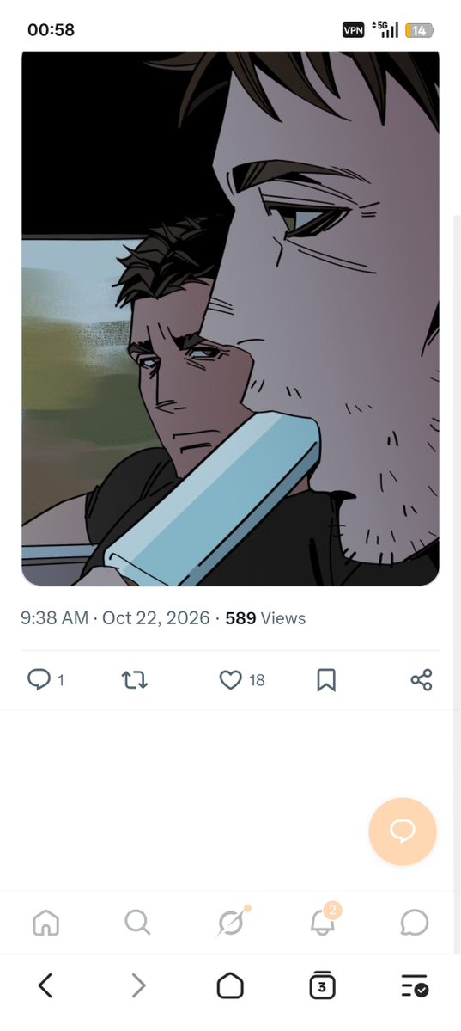Viewport: 461px width, 1031px height.
Task: Like the post with heart icon
Action: 230,680
